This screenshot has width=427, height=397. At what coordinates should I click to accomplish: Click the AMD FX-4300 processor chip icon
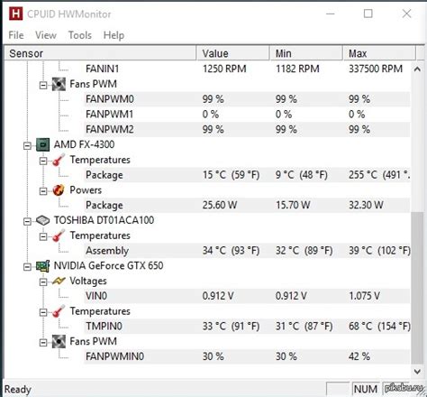(43, 144)
